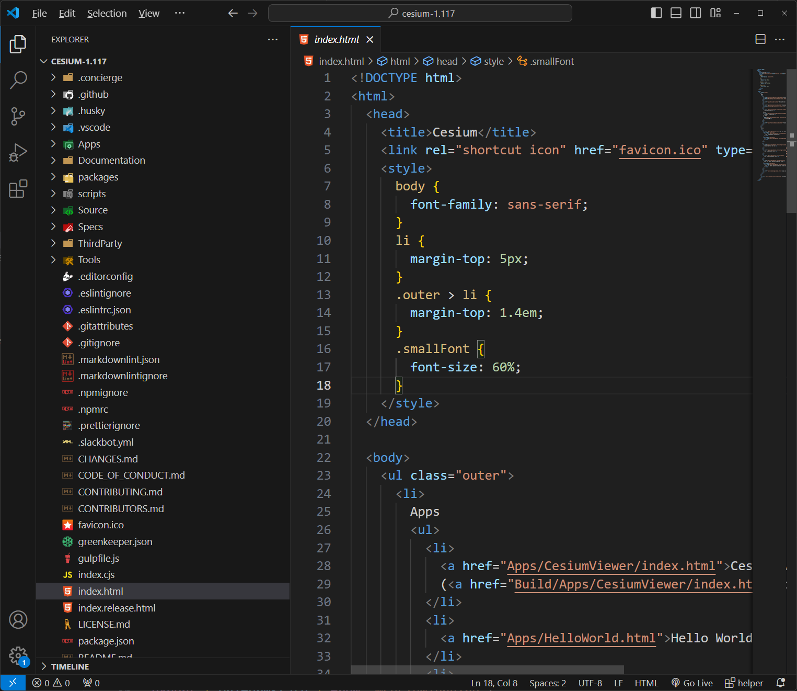Viewport: 797px width, 691px height.
Task: Expand the .github folder
Action: pyautogui.click(x=163, y=94)
